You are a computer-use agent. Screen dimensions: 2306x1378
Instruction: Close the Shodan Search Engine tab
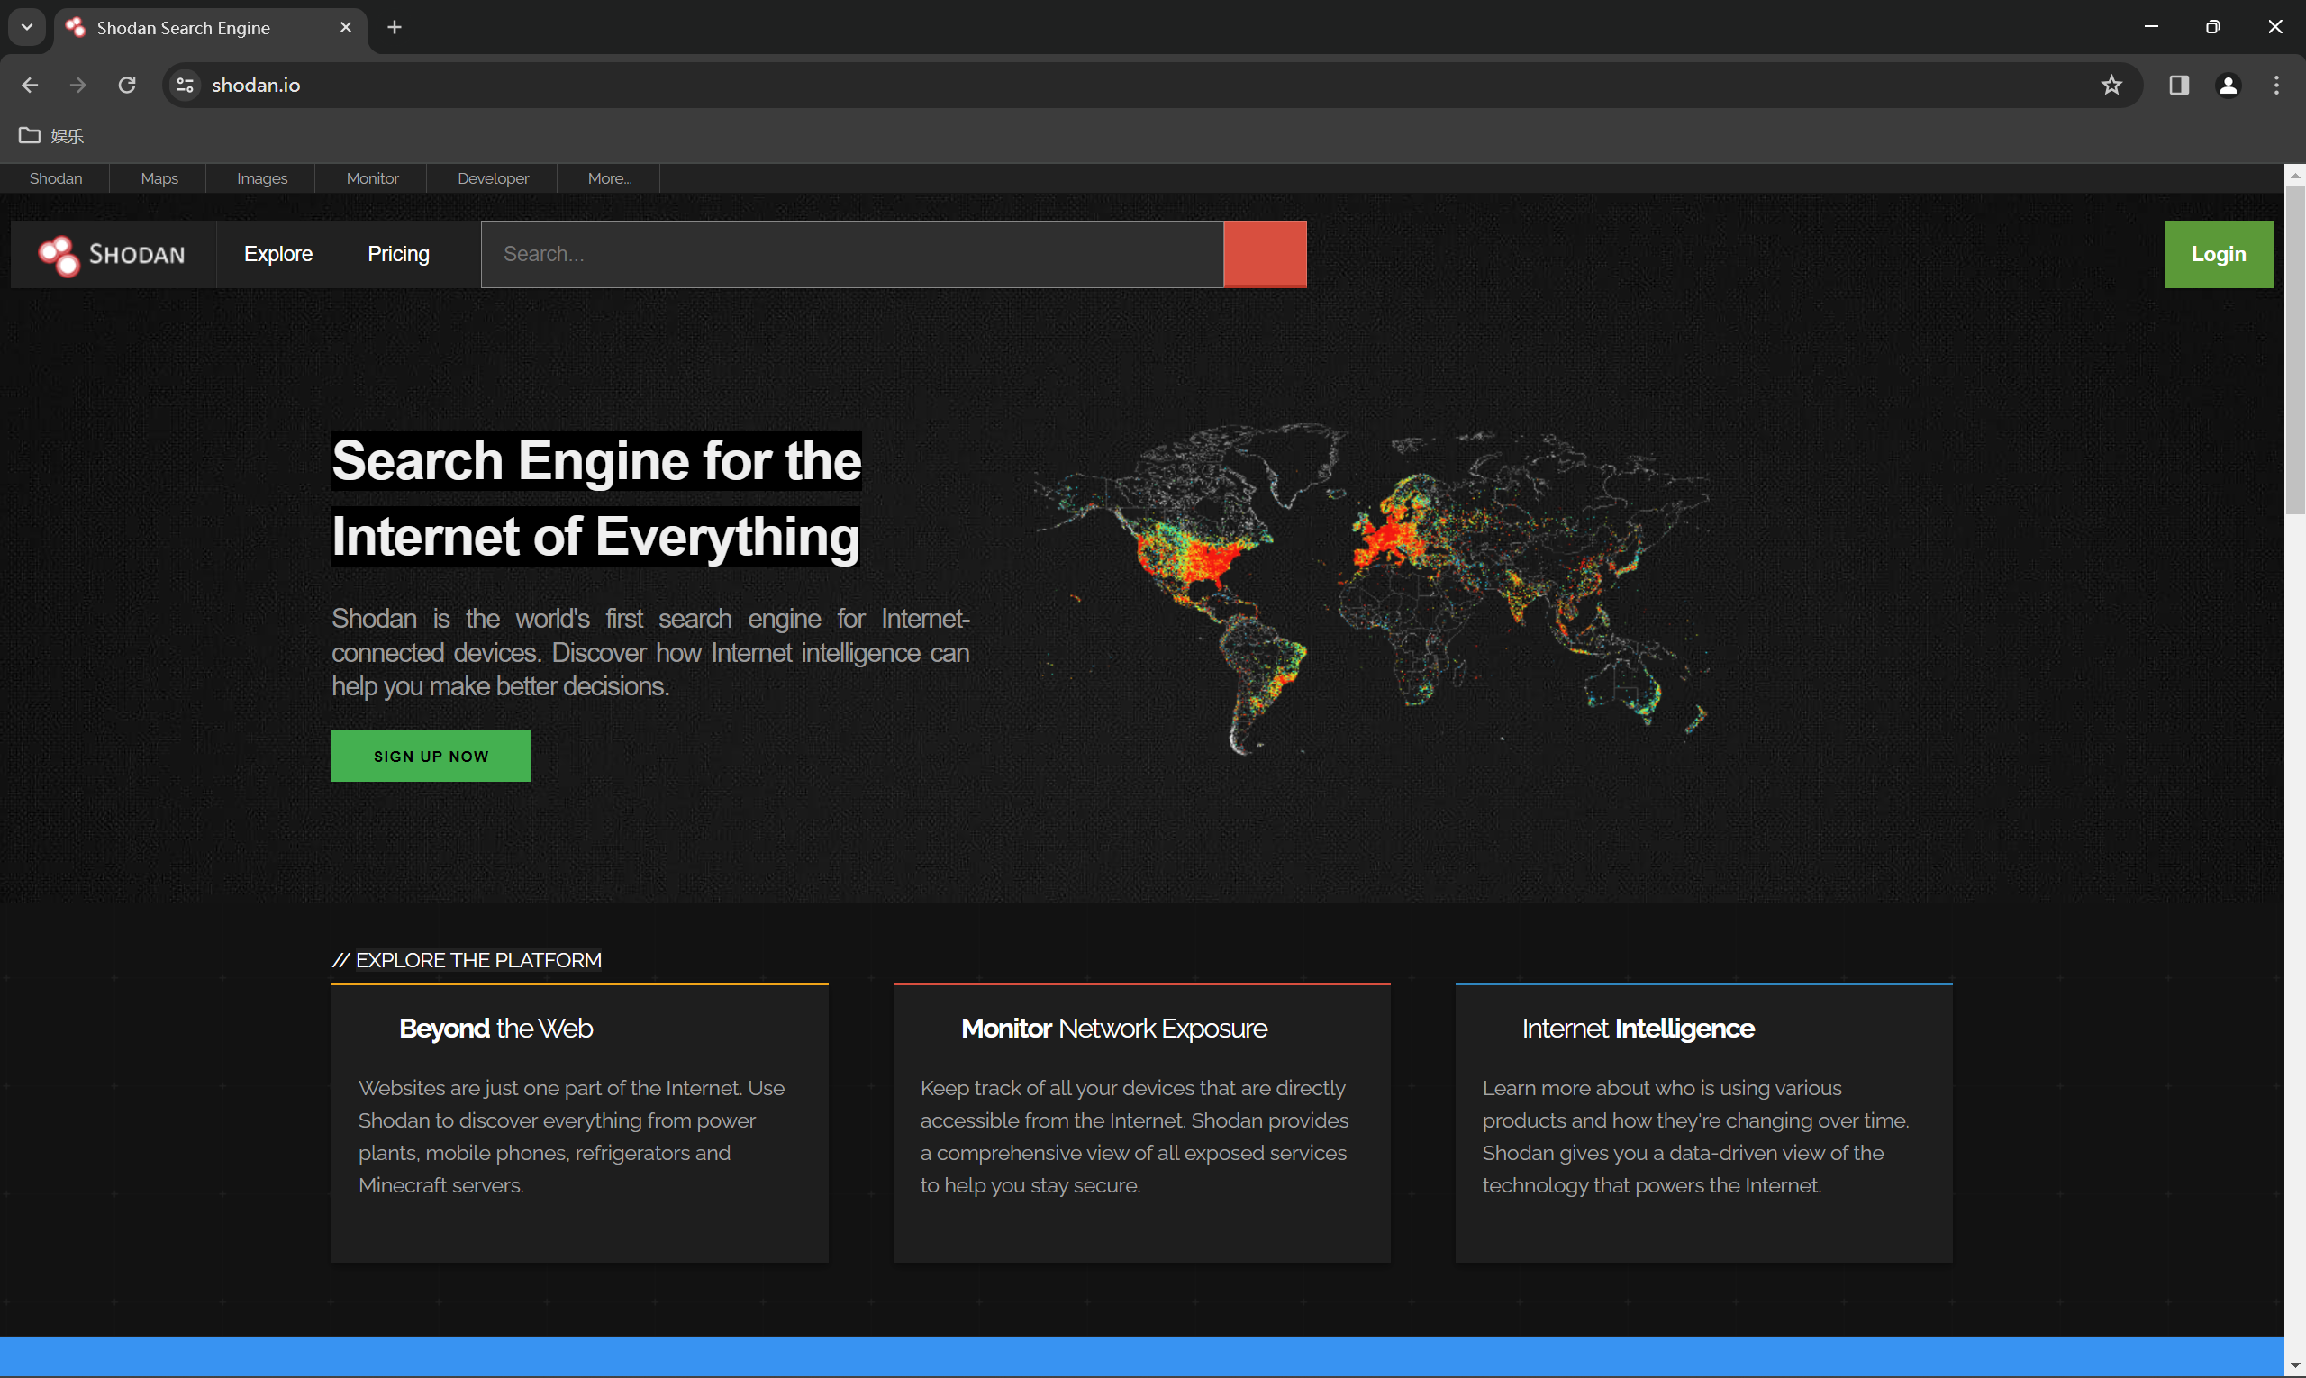(x=346, y=28)
